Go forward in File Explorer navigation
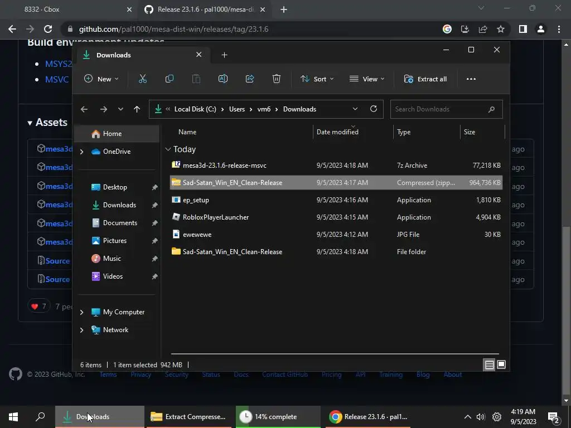 click(x=103, y=109)
